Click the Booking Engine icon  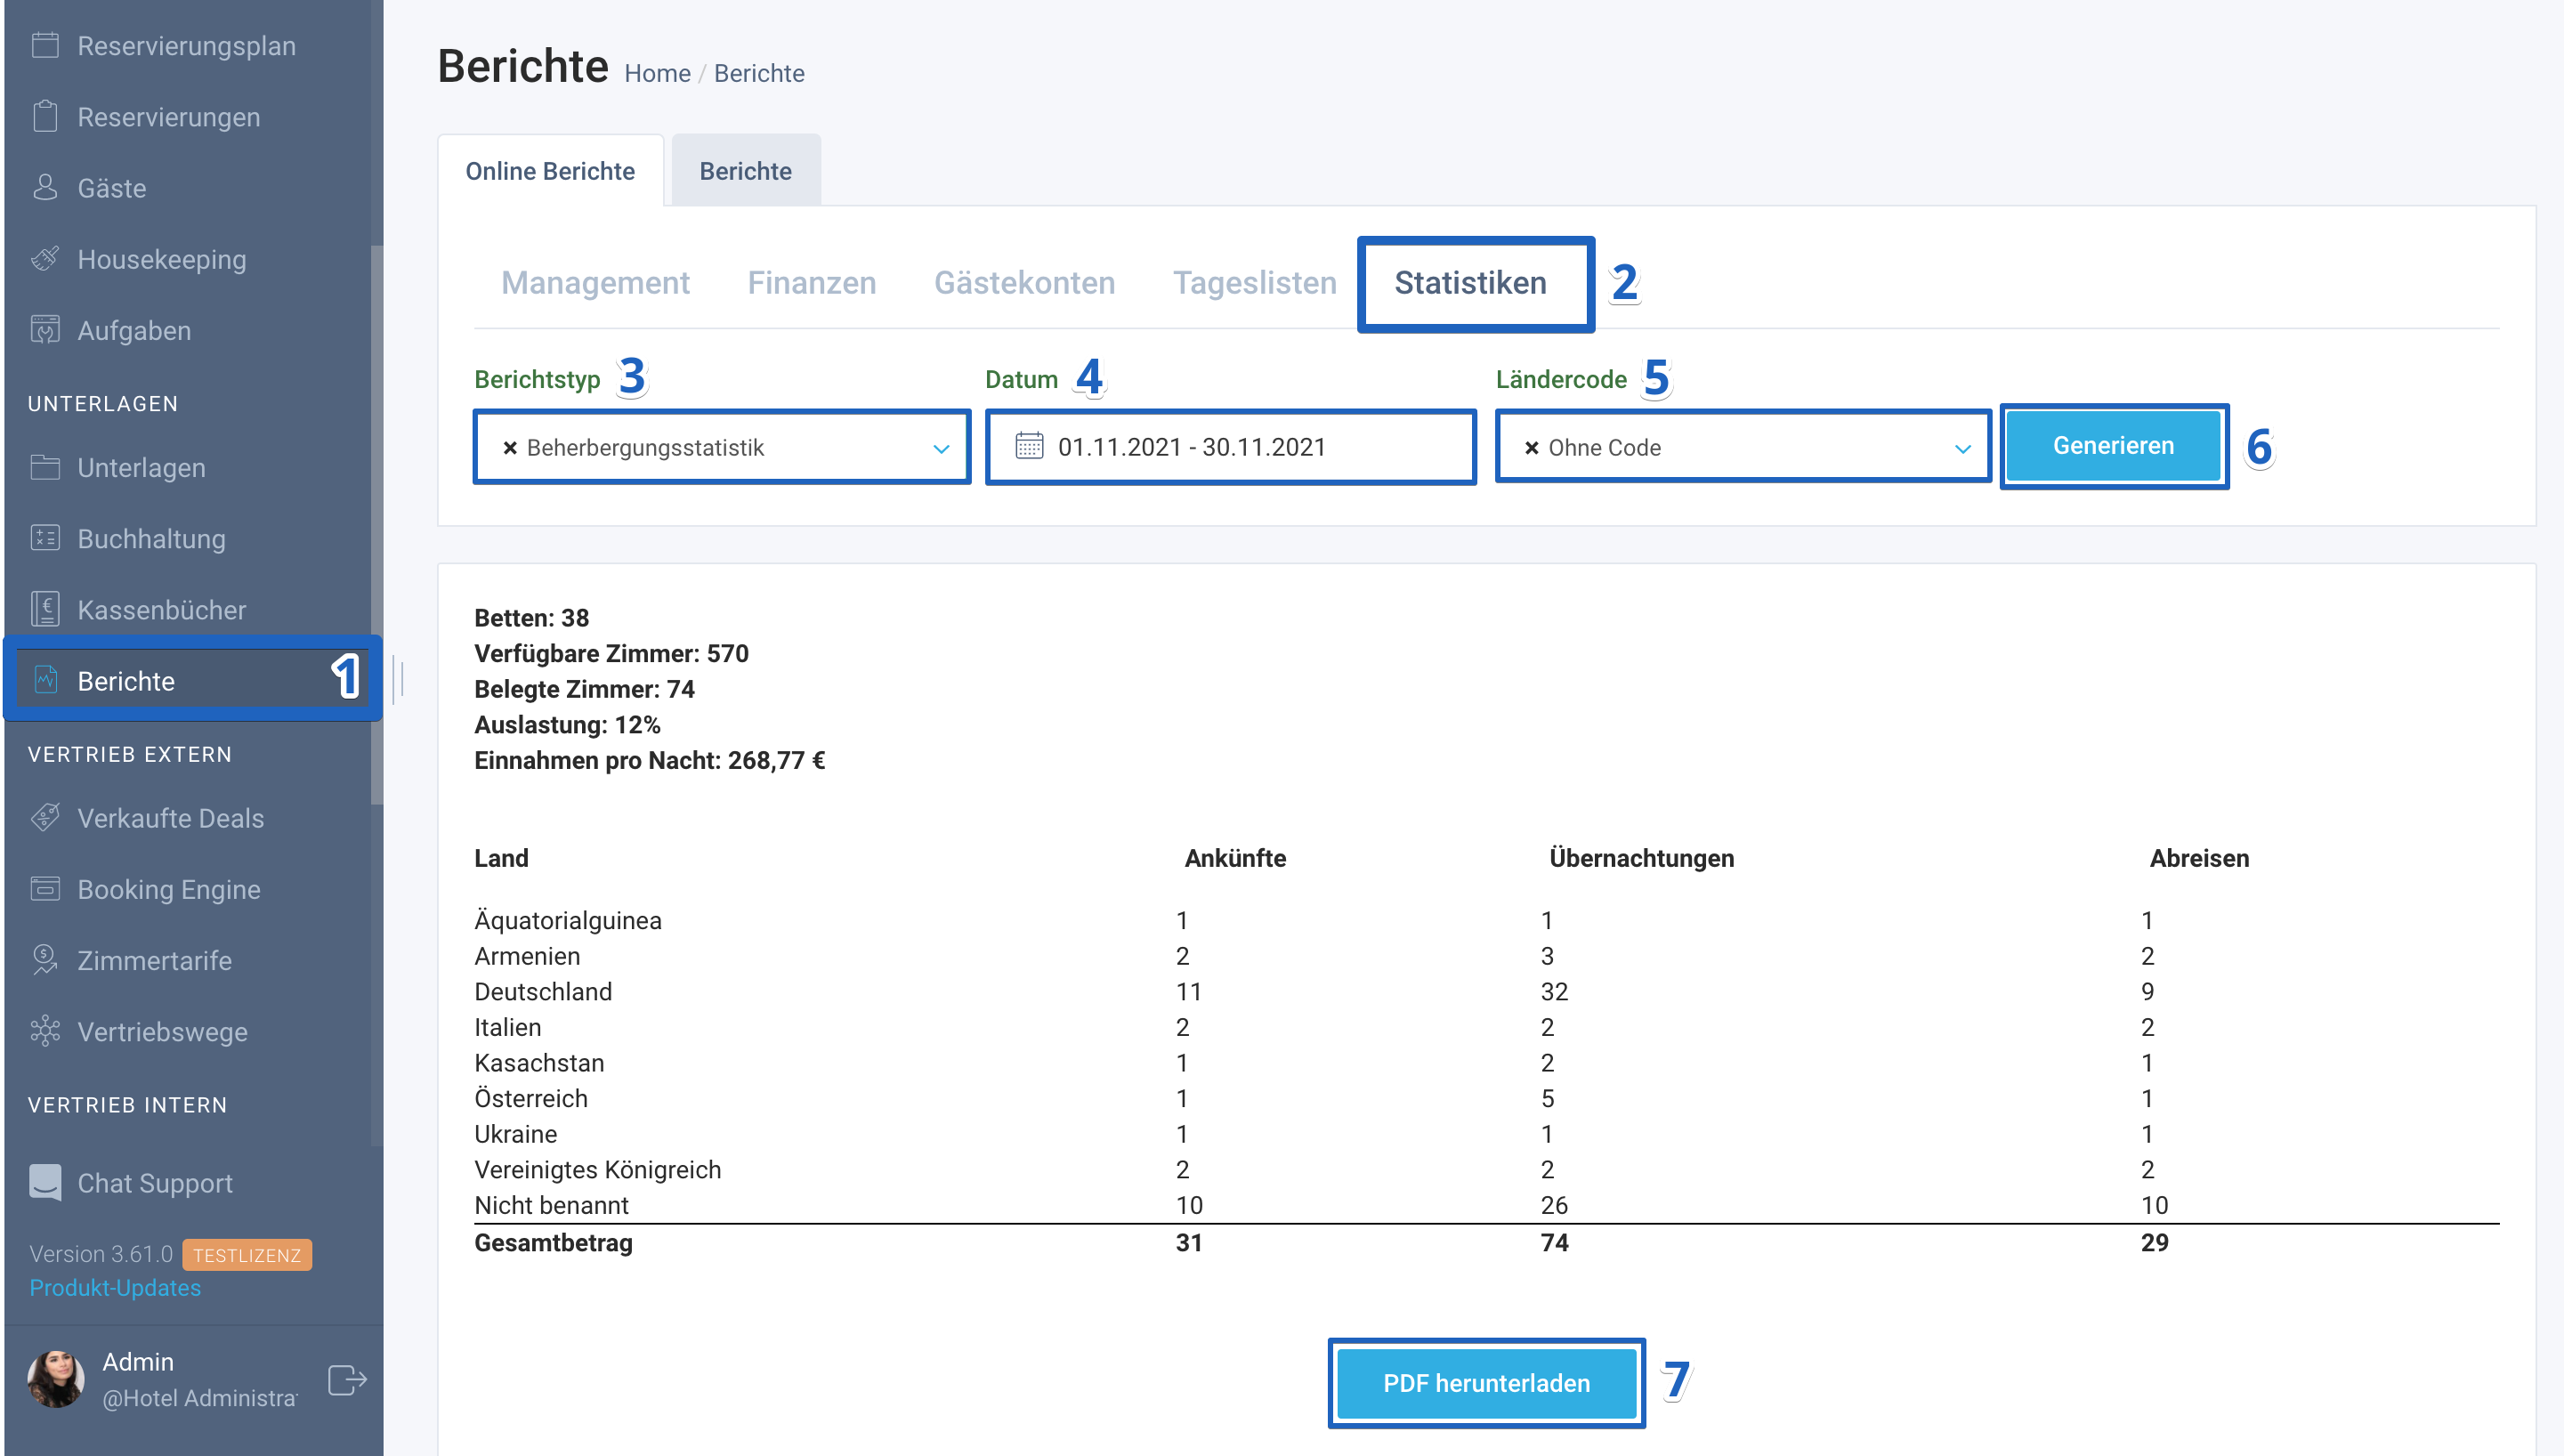[x=45, y=888]
